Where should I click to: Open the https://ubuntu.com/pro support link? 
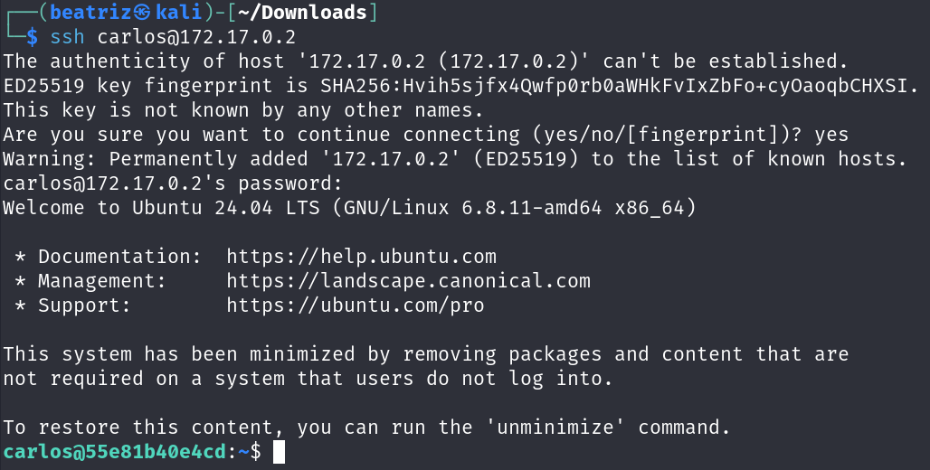[x=356, y=305]
